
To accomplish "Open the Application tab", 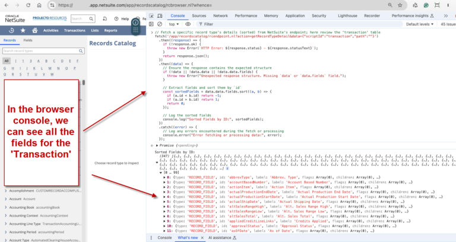I will tap(295, 15).
